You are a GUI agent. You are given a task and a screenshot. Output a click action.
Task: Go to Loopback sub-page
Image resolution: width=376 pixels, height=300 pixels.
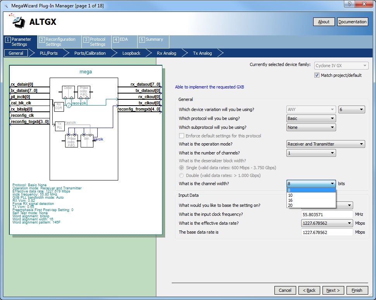pos(131,53)
